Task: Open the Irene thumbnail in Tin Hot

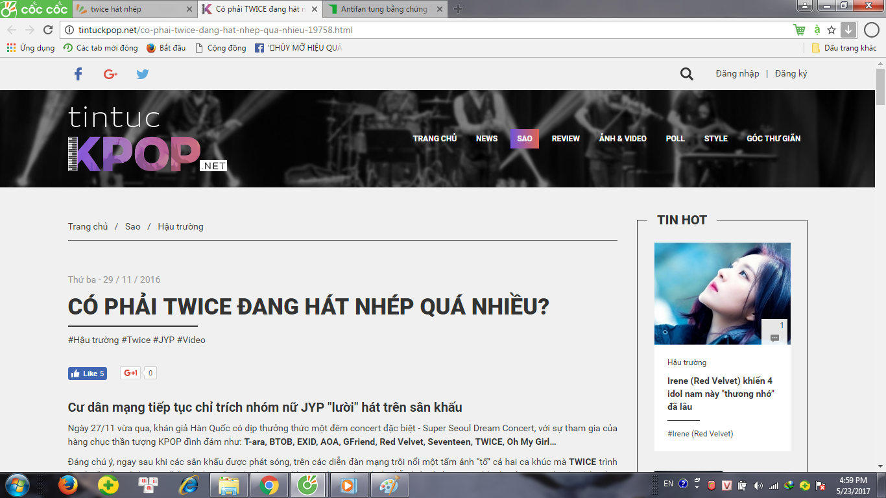Action: 723,293
